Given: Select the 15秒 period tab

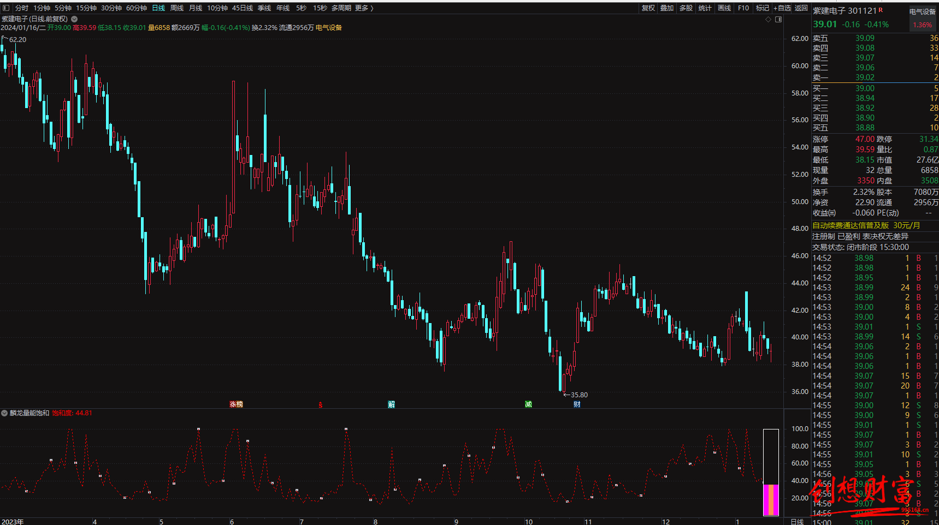Looking at the screenshot, I should (x=320, y=8).
